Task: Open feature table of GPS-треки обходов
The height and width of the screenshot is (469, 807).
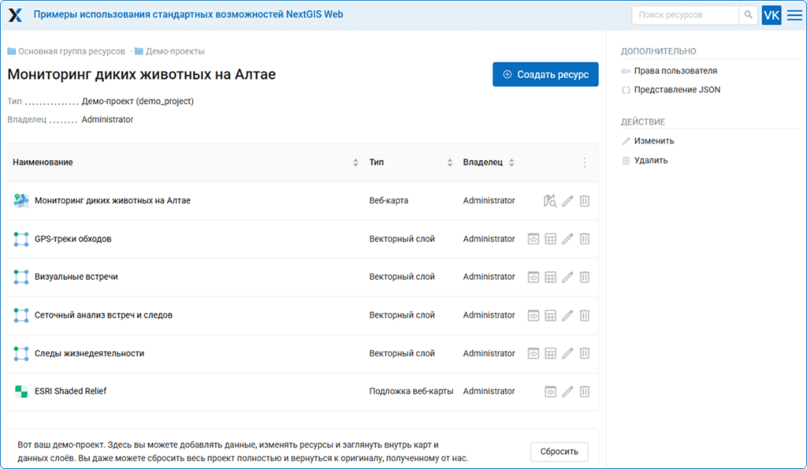Action: click(x=550, y=239)
